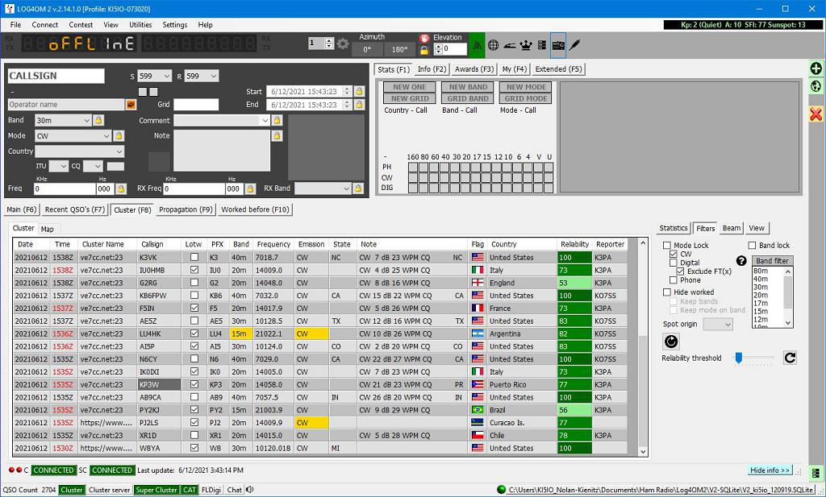Open the Band 30m dropdown

(87, 121)
